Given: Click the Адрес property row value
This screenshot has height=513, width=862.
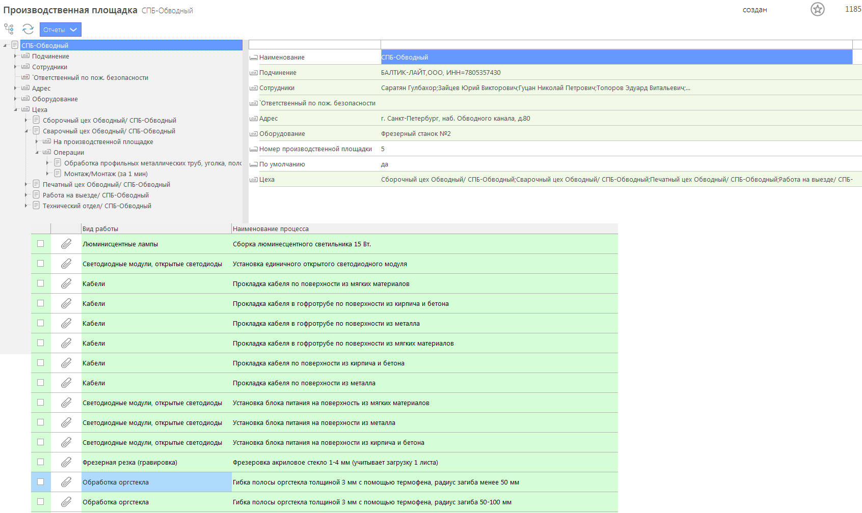Looking at the screenshot, I should pyautogui.click(x=455, y=119).
